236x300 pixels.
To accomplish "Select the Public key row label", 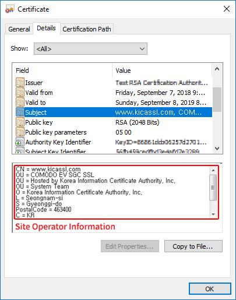I will [39, 122].
